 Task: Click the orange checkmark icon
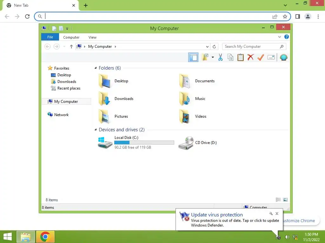(261, 57)
